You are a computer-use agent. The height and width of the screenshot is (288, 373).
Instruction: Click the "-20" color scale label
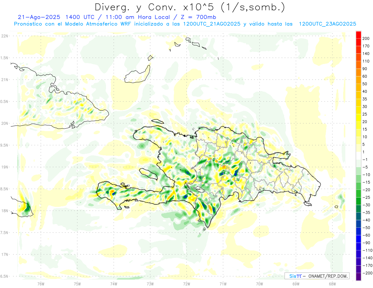tap(367, 190)
